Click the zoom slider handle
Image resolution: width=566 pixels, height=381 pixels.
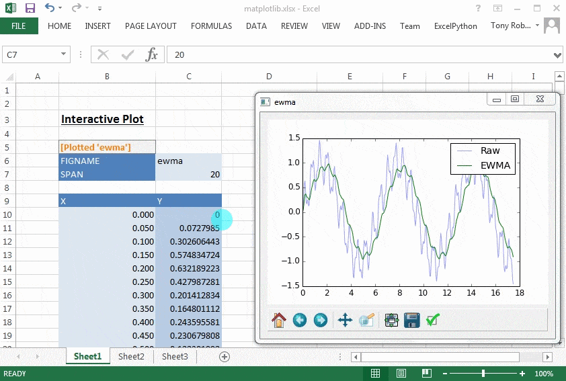click(x=483, y=374)
